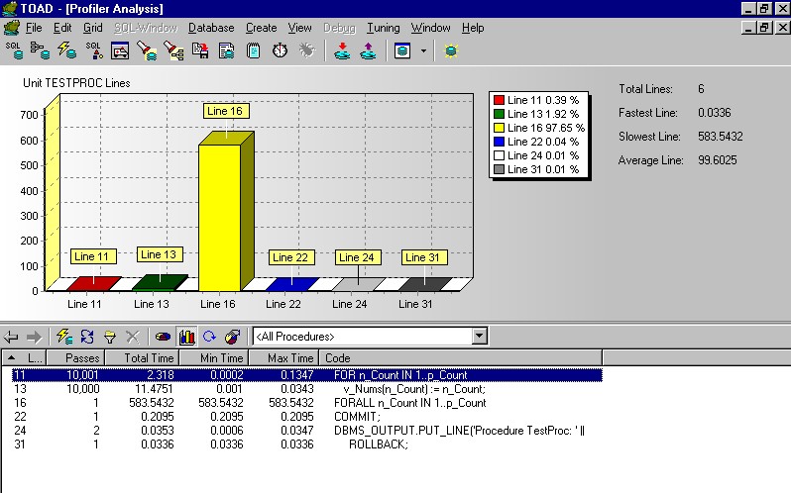The image size is (791, 493).
Task: Open the All Procedures dropdown
Action: pos(480,337)
